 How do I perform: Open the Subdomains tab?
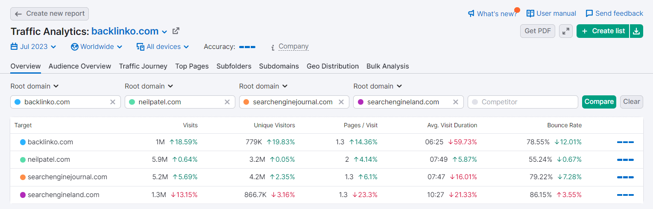coord(279,66)
